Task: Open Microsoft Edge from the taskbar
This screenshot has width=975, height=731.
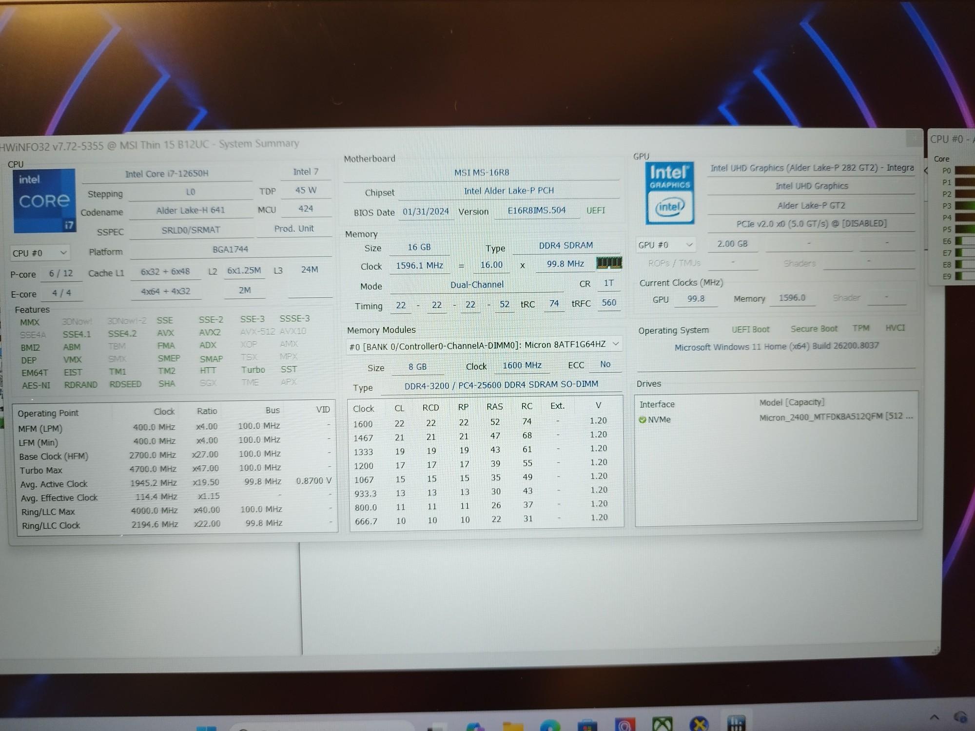Action: point(550,726)
